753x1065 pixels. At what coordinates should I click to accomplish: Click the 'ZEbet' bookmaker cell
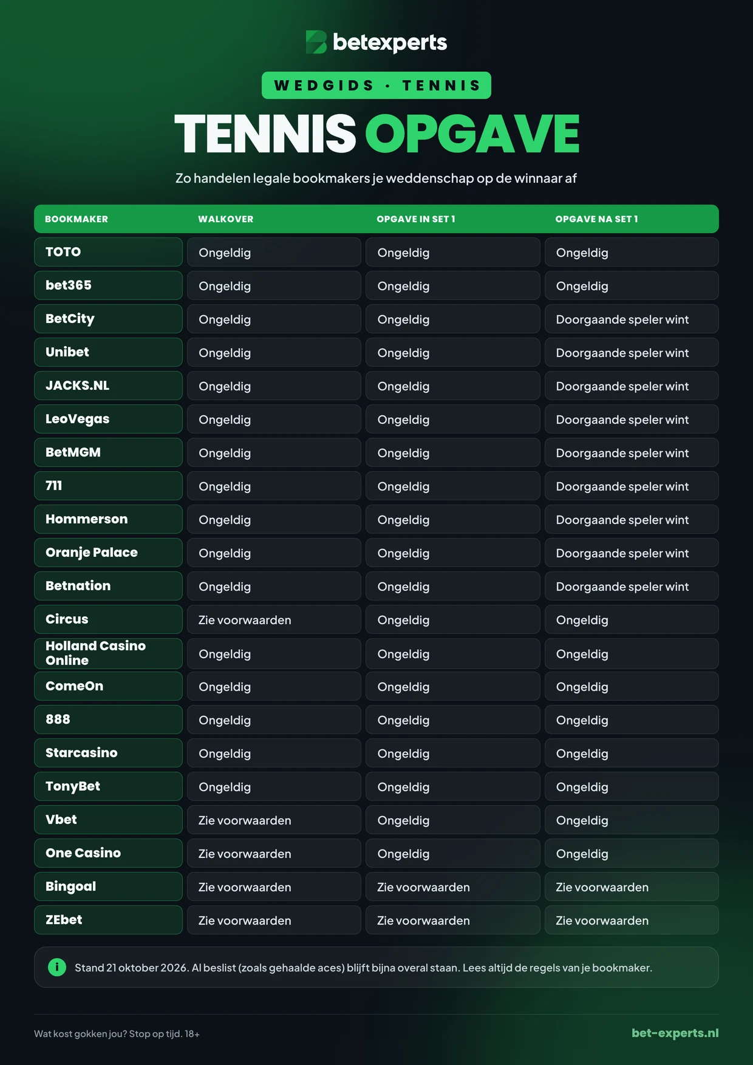(108, 920)
